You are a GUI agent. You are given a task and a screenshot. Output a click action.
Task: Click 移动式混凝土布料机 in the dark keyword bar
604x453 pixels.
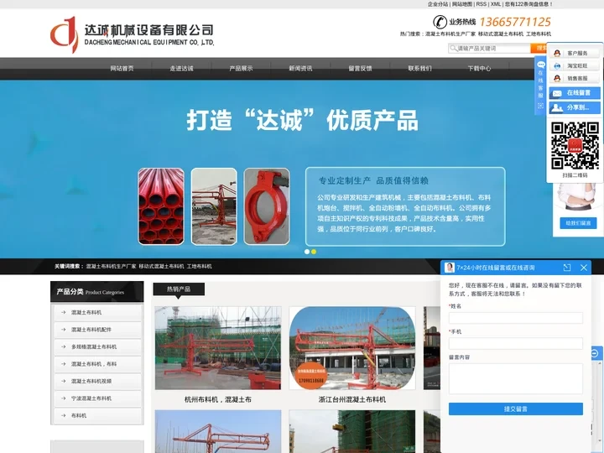pyautogui.click(x=161, y=266)
